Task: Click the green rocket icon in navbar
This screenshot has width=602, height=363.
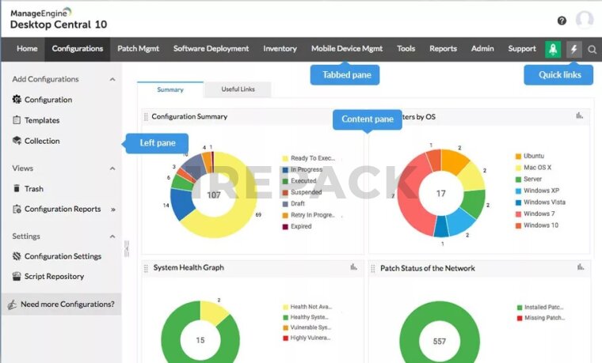Action: tap(554, 49)
